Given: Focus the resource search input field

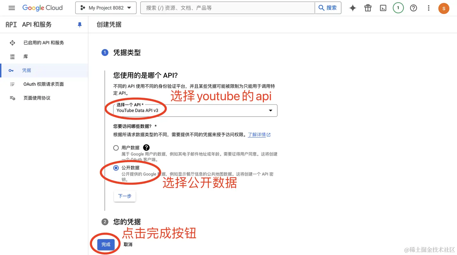Looking at the screenshot, I should [x=228, y=8].
